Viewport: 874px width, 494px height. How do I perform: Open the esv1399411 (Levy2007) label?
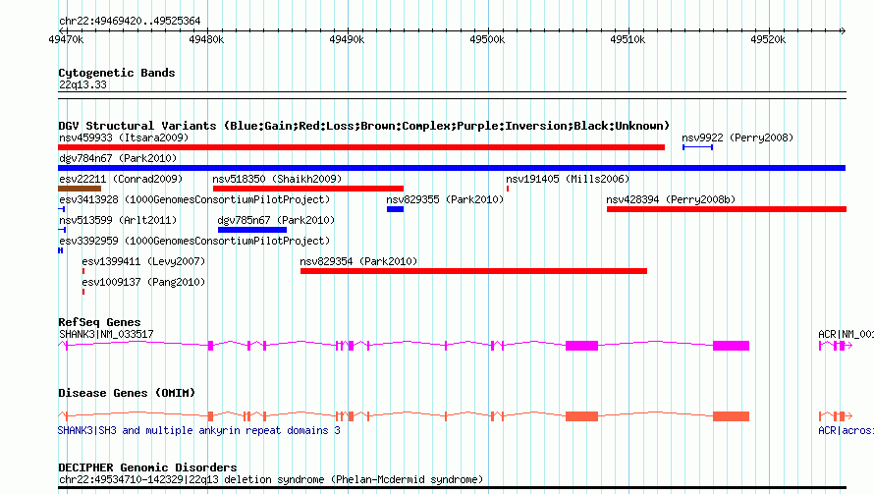[x=143, y=261]
